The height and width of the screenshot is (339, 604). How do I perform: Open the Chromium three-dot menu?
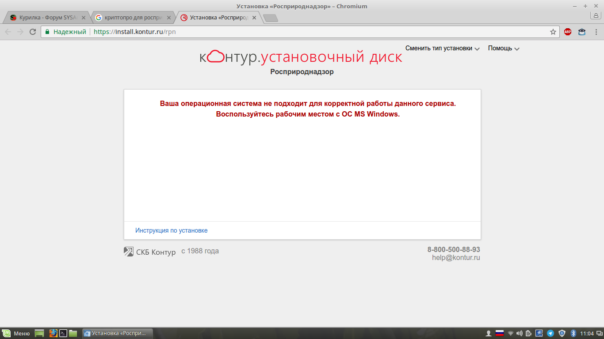[596, 32]
